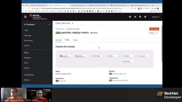Click the zoom magnifier icon in address bar

(133, 8)
